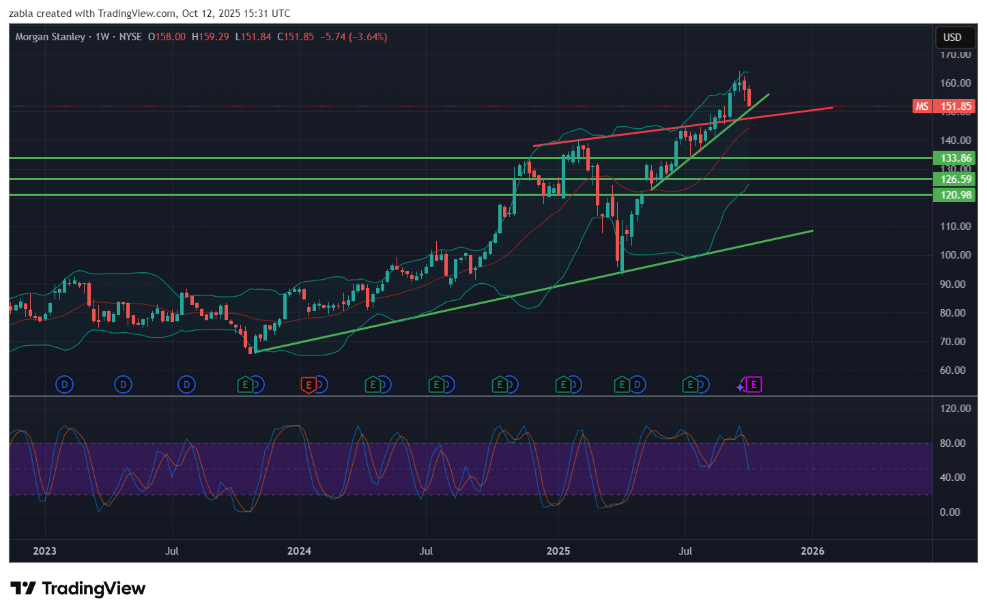The width and height of the screenshot is (987, 614).
Task: Click the green earnings marker near July 2025
Action: point(690,385)
